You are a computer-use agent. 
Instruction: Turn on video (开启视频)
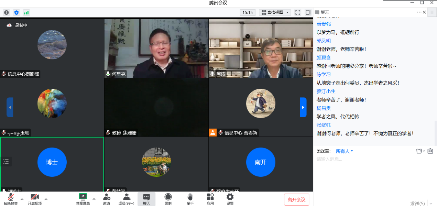tap(35, 199)
